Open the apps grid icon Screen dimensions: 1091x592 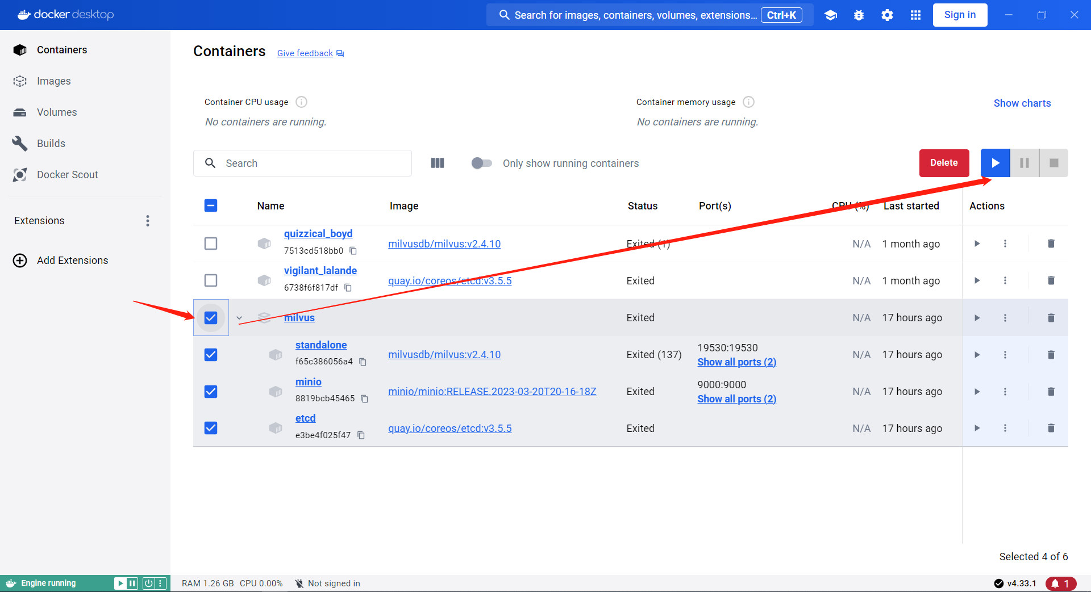(x=915, y=15)
